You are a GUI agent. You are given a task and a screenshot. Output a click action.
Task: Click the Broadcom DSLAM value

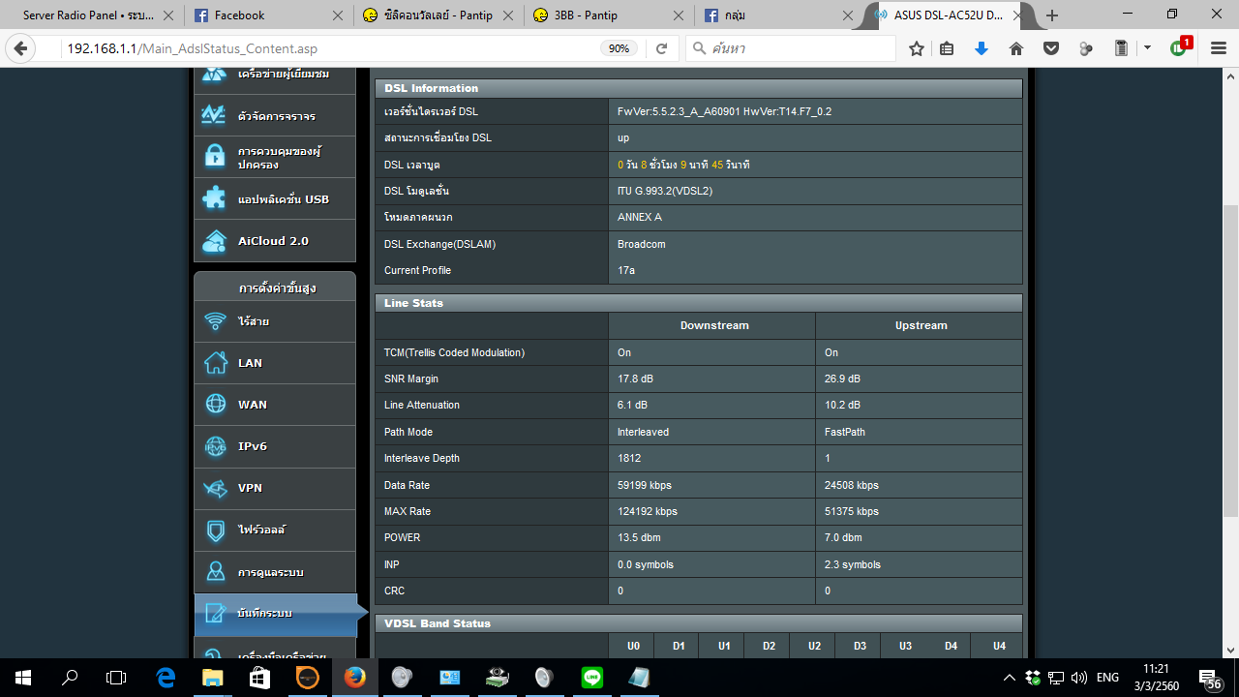point(642,244)
